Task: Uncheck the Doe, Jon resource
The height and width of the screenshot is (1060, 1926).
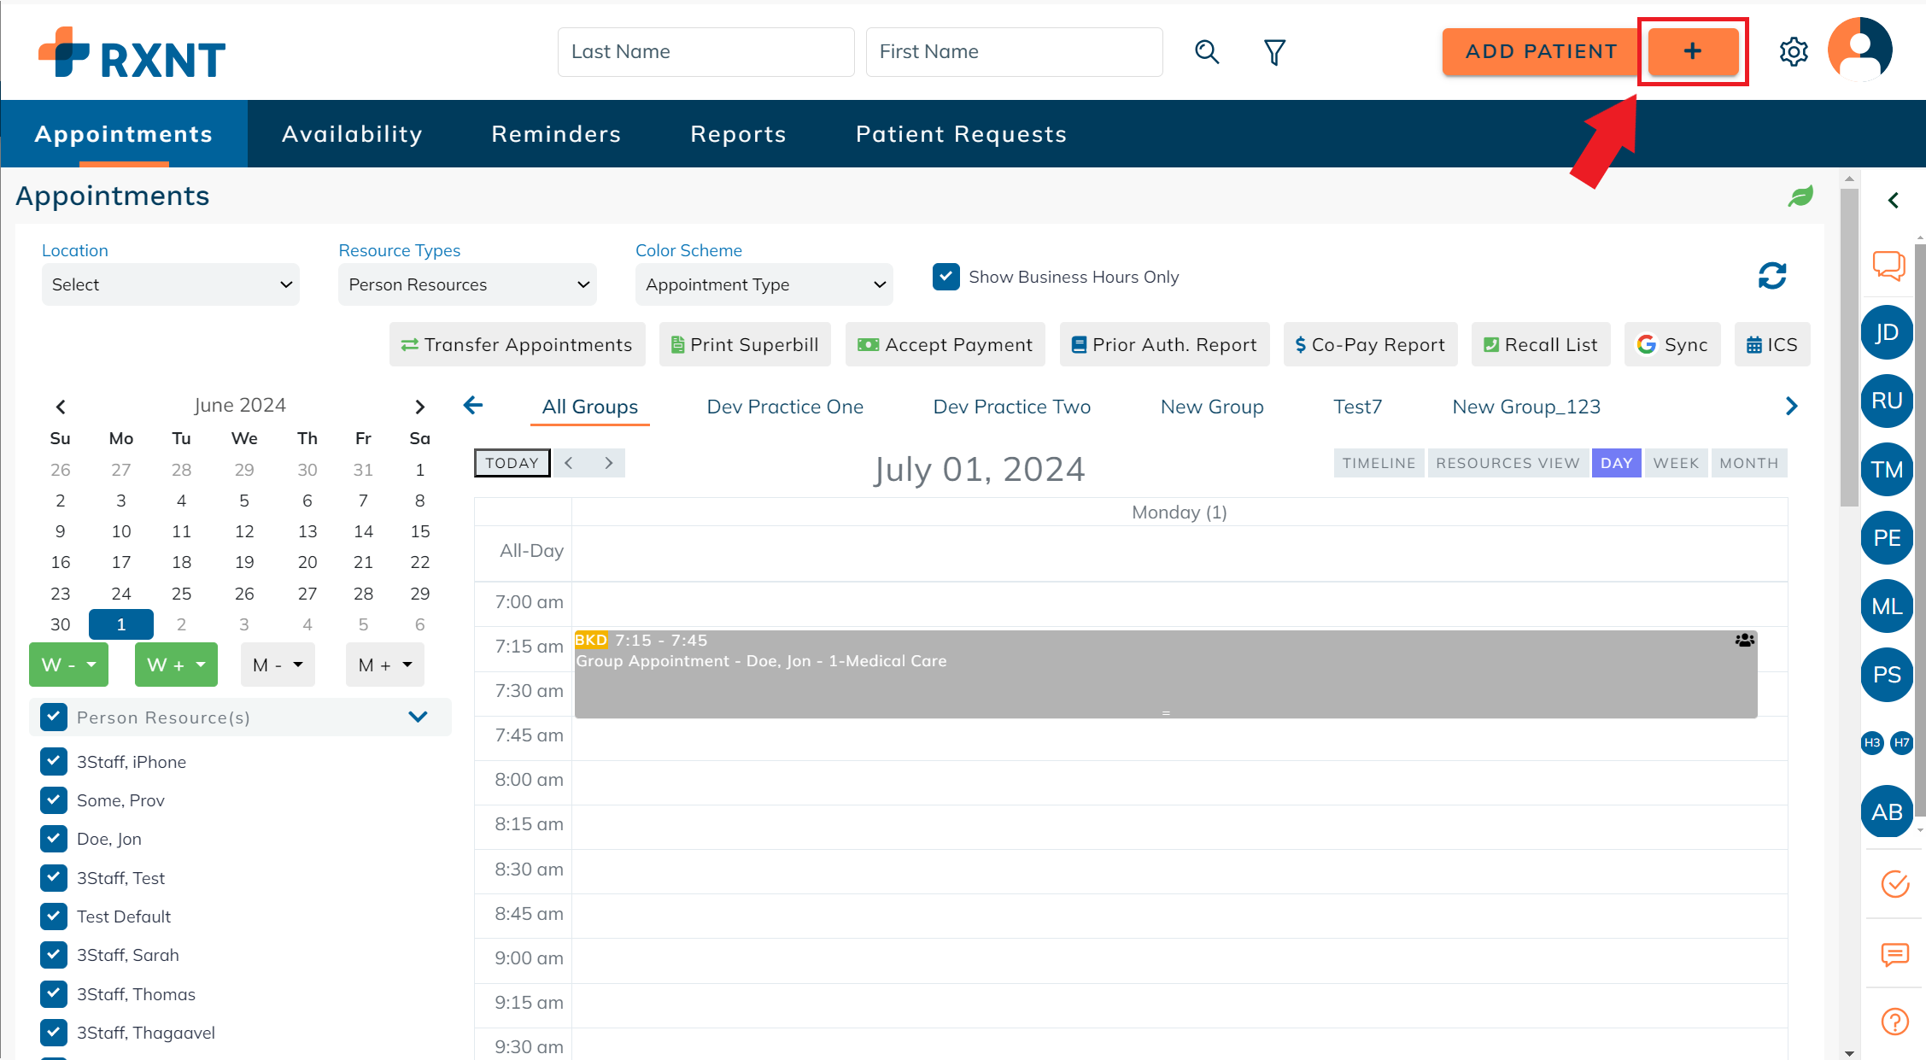Action: pos(54,838)
